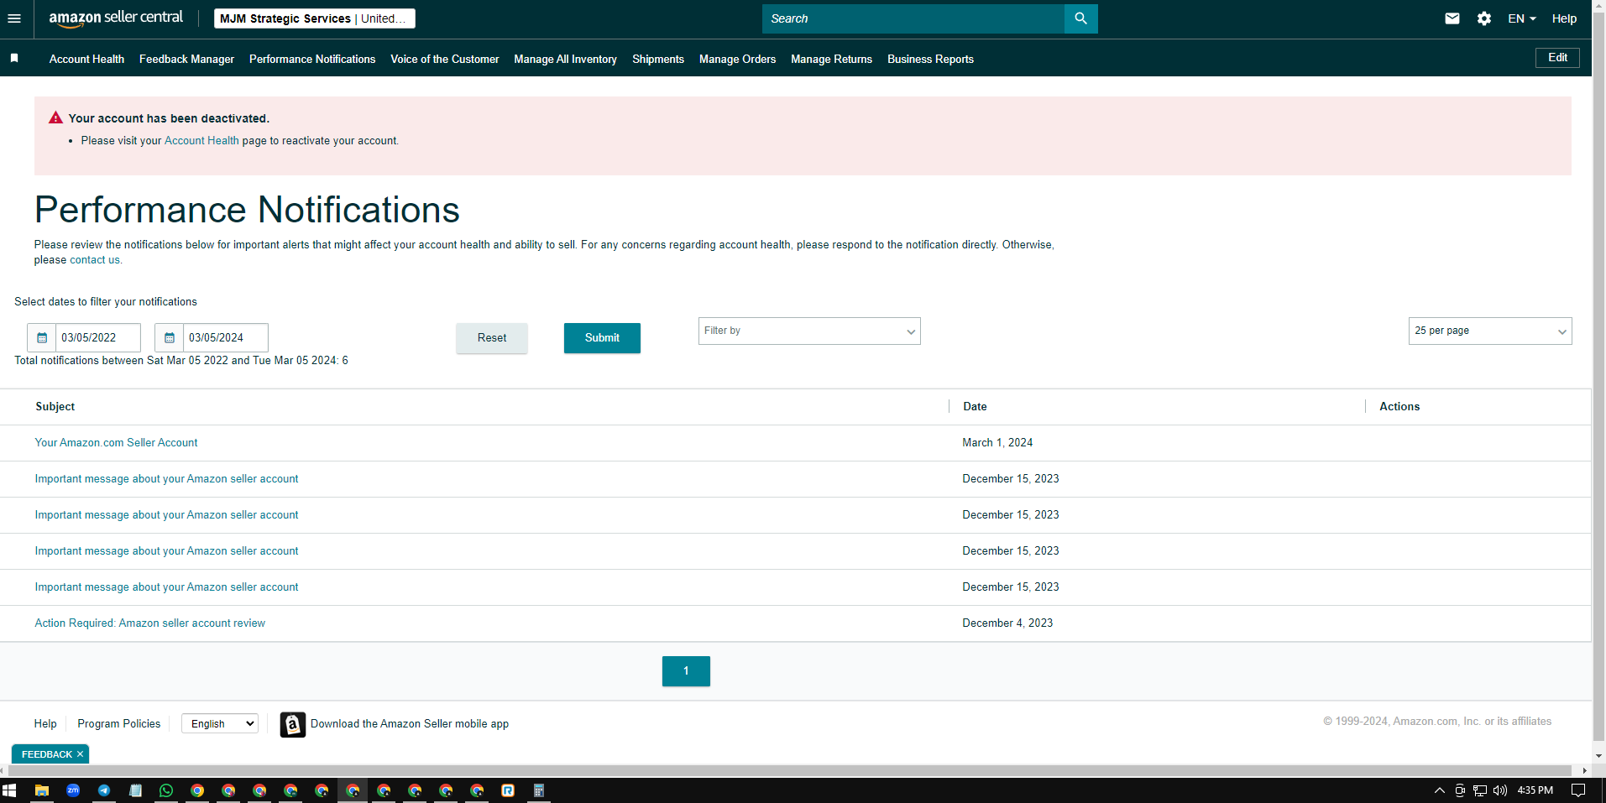
Task: Open Program Policies link
Action: point(118,724)
